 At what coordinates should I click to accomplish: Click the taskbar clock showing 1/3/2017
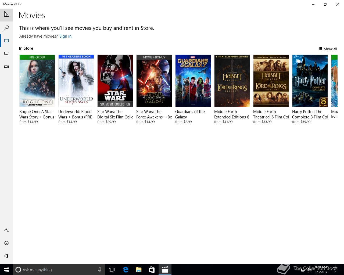tap(321, 270)
